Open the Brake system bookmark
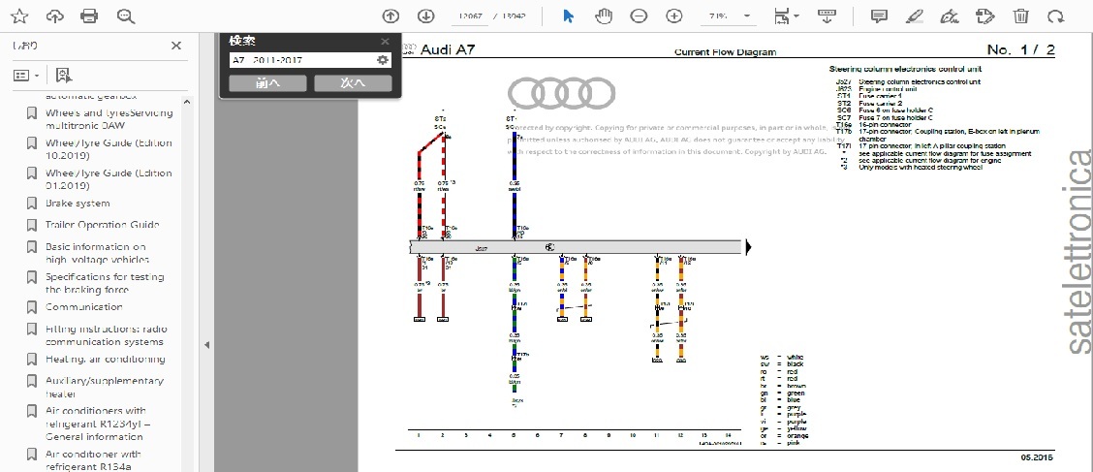Screen dimensions: 1093x472 (78, 204)
